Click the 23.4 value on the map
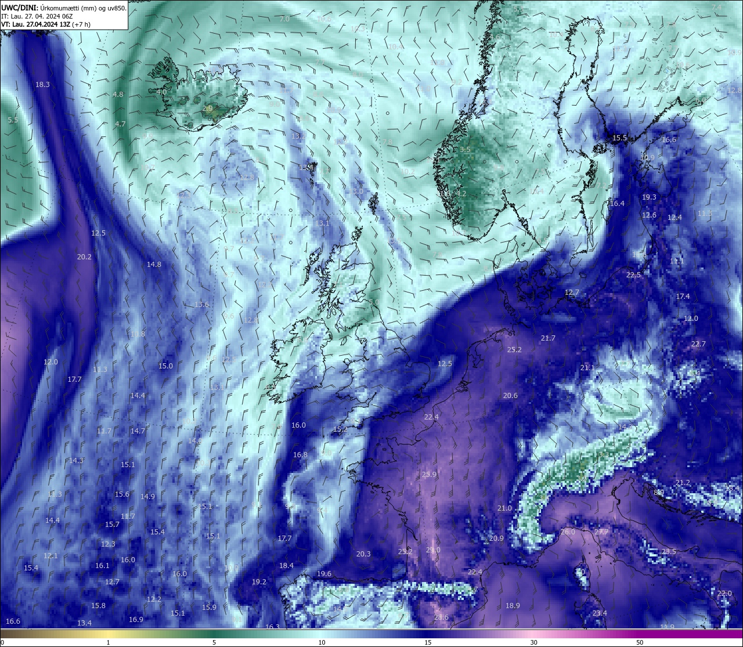 (x=600, y=613)
